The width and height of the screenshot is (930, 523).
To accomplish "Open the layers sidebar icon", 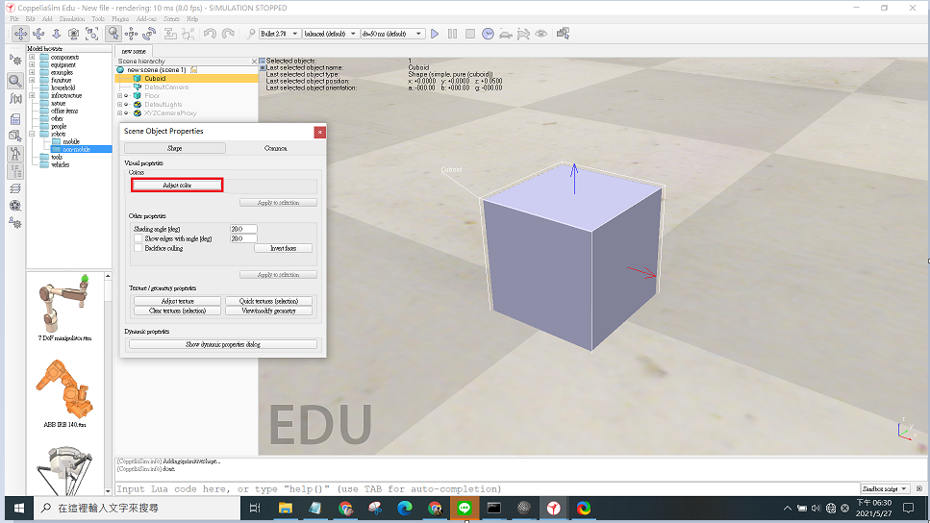I will pos(15,189).
